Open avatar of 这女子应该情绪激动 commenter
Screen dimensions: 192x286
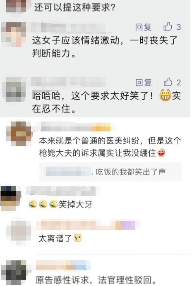(x=14, y=34)
